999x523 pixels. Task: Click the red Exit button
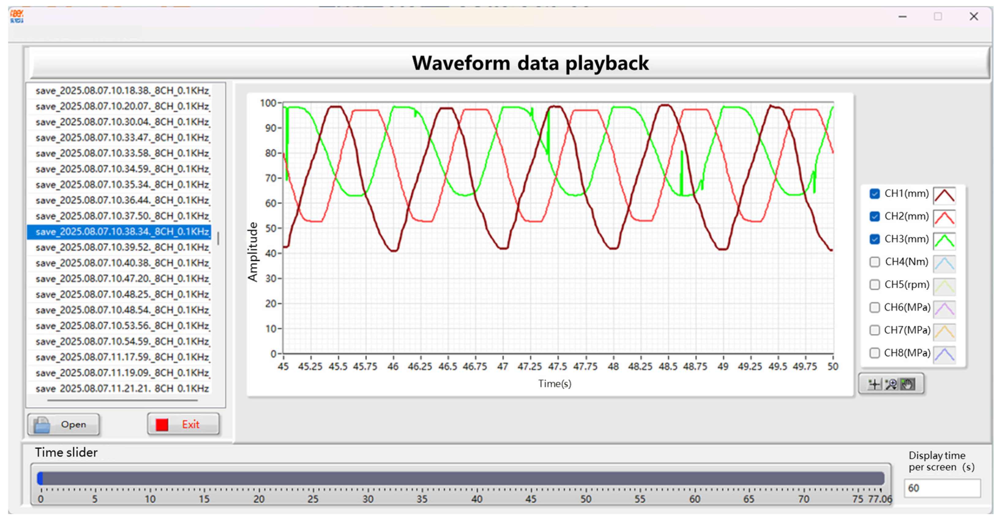click(183, 424)
